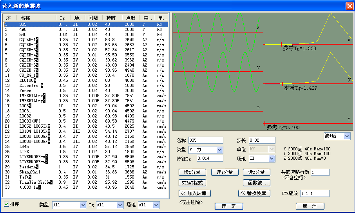The image size is (355, 213).
Task: Click the STRAT格式 button
Action: click(x=192, y=183)
